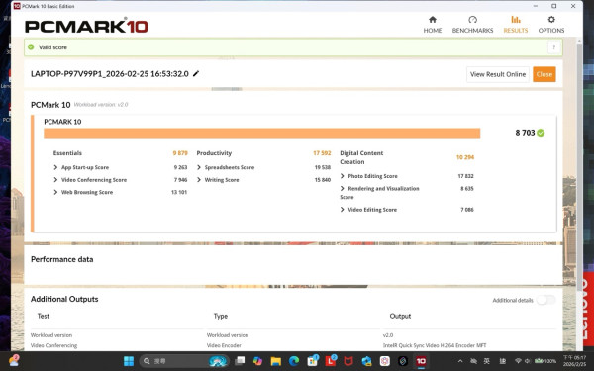594x371 pixels.
Task: Click the orange Close button
Action: pyautogui.click(x=544, y=74)
